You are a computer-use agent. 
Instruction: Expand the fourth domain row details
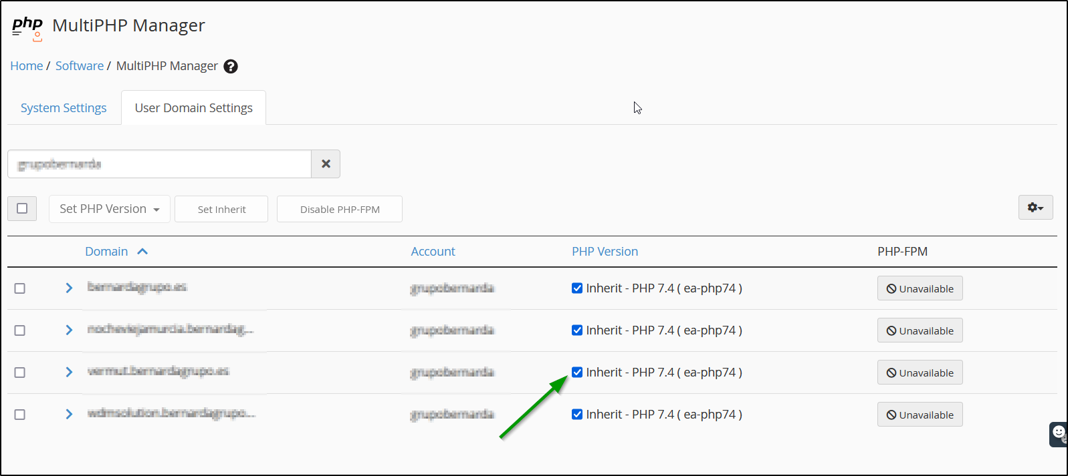(69, 415)
